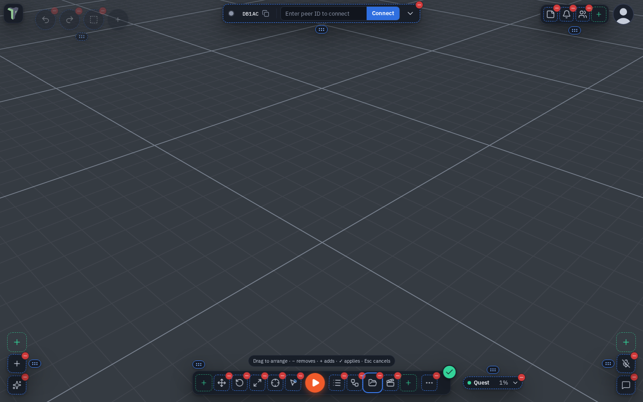Open the chat bubble icon
Image resolution: width=643 pixels, height=402 pixels.
tap(626, 385)
